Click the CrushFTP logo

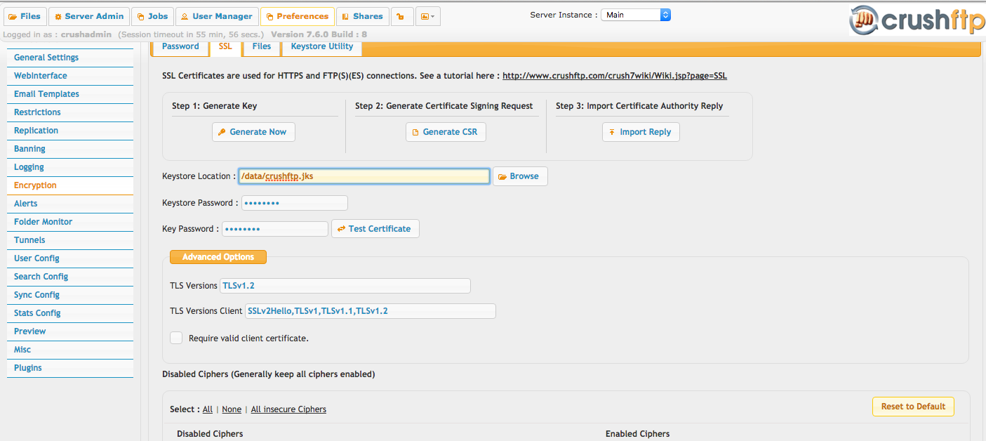(916, 20)
